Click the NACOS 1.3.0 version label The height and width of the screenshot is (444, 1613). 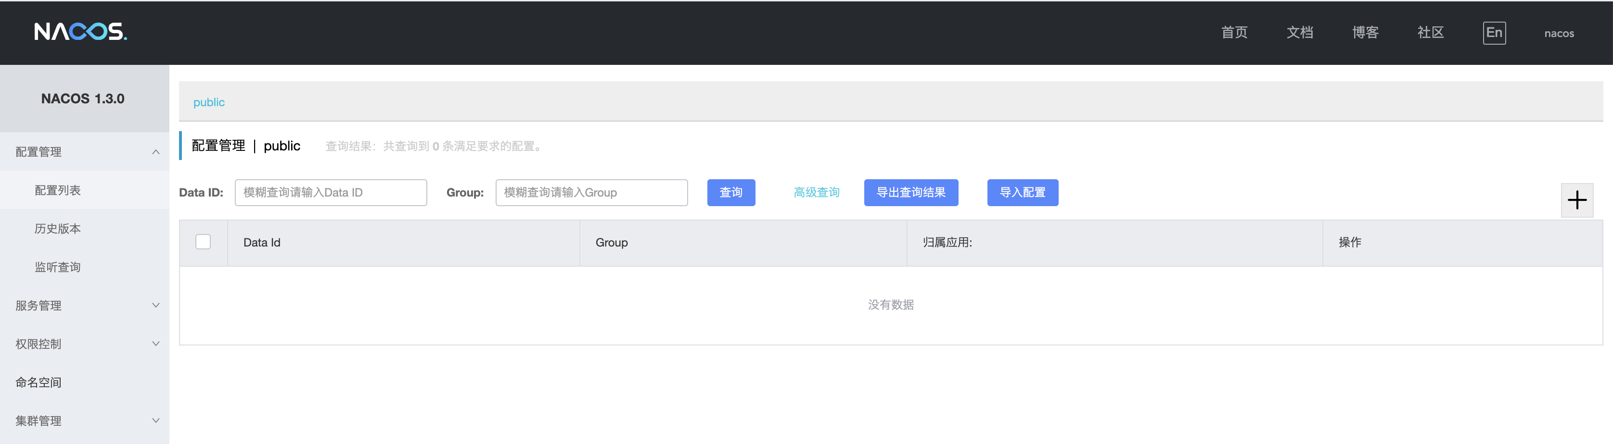83,99
